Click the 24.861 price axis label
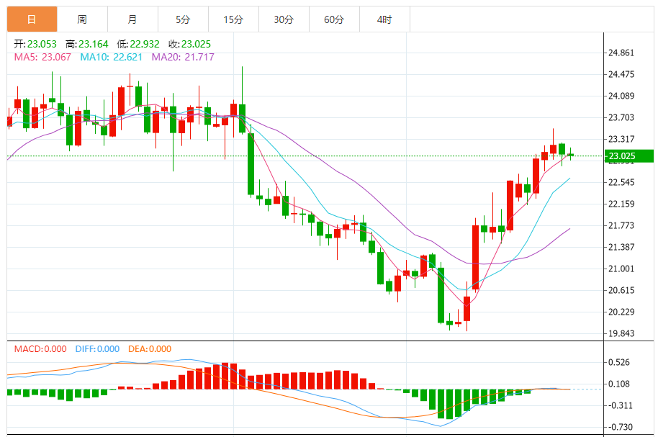This screenshot has width=658, height=437. (x=621, y=53)
